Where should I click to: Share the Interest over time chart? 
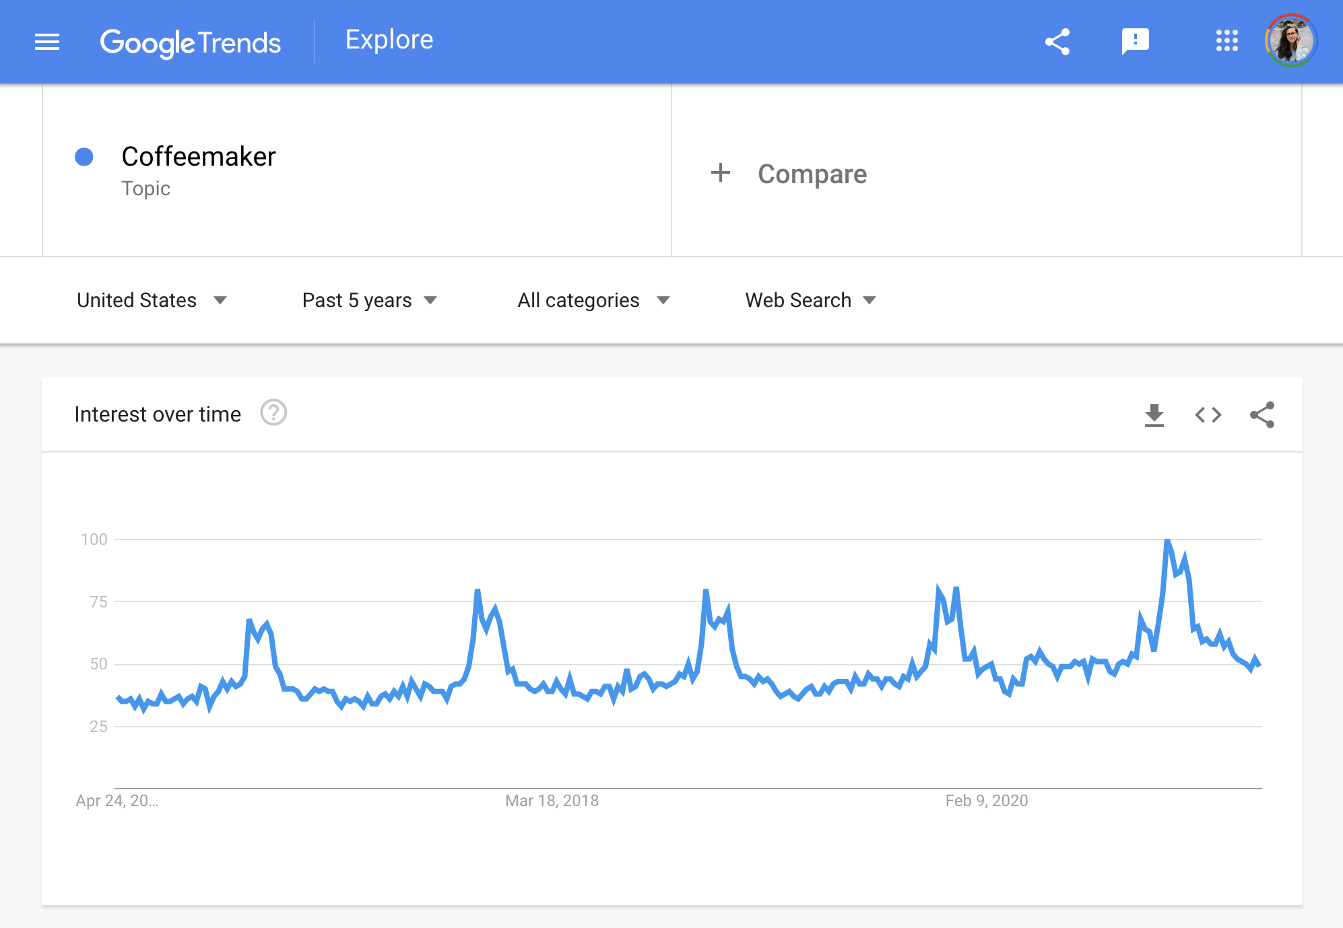tap(1262, 415)
